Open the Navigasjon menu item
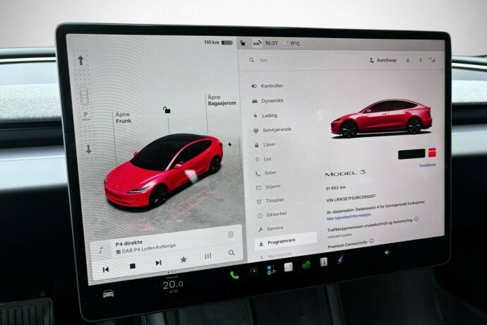Screen dimensions: 487x325 coord(276,256)
